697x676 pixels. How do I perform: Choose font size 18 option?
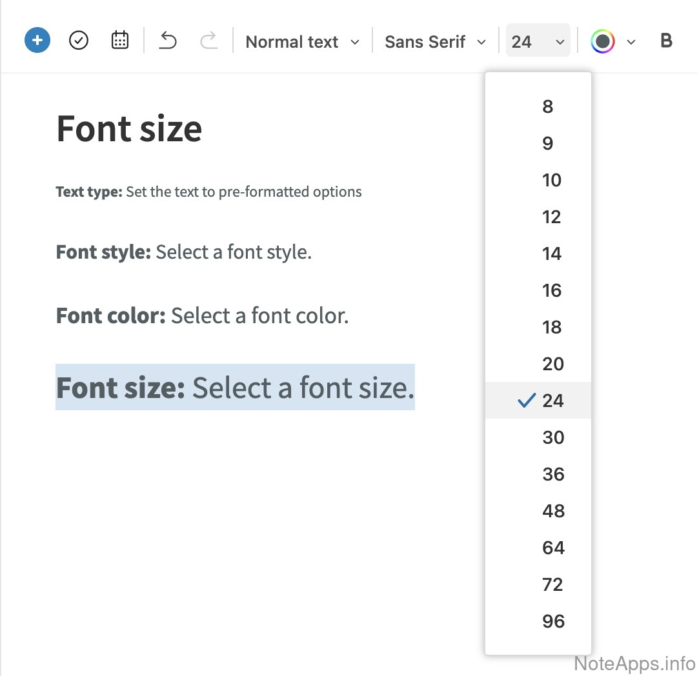(x=552, y=327)
